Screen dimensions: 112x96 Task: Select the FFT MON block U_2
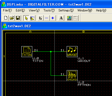tap(72, 75)
